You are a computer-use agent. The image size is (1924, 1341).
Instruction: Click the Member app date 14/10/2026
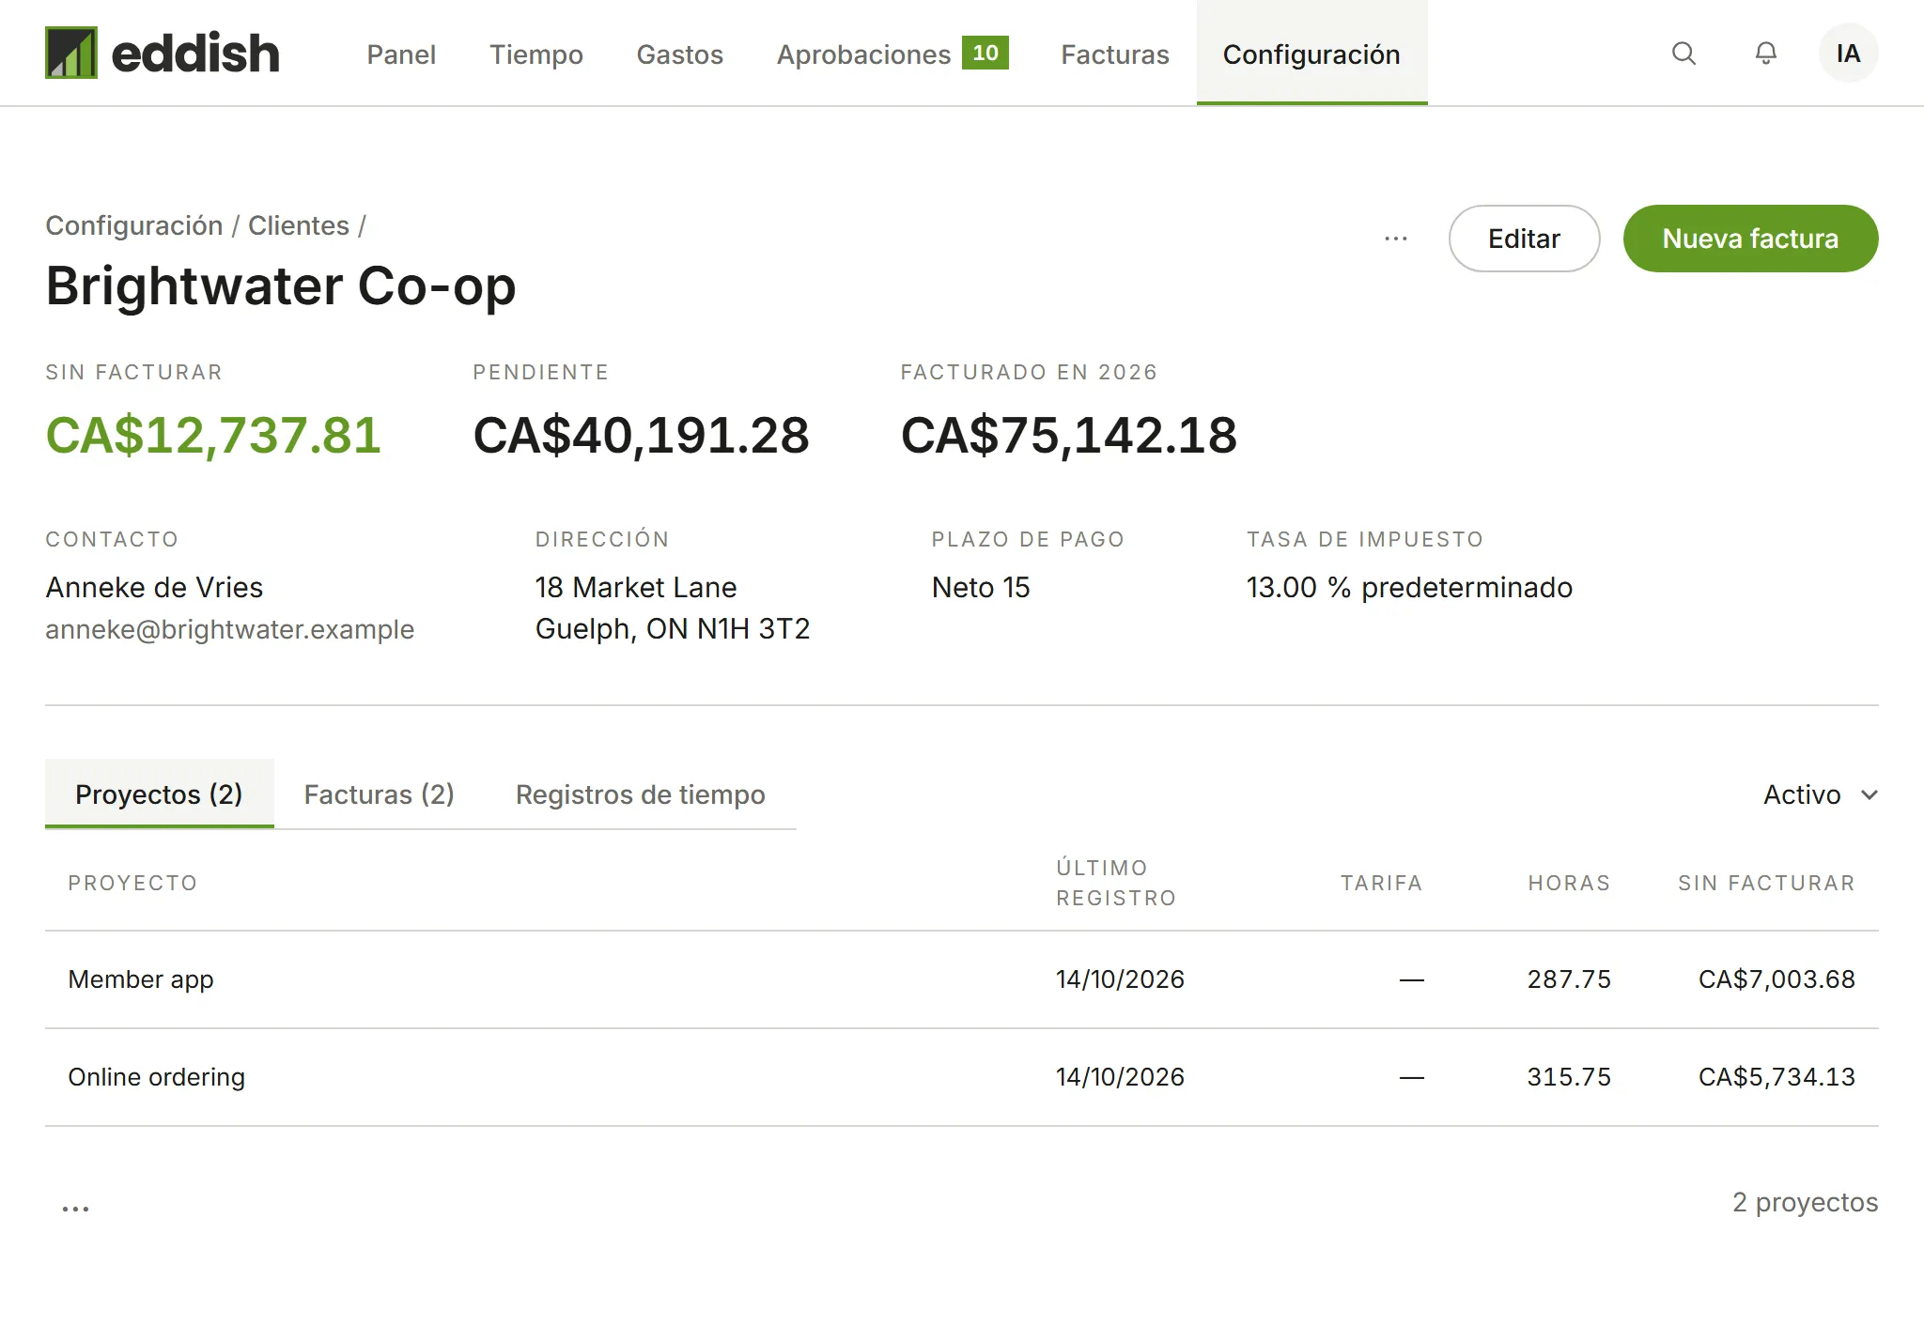(1120, 979)
